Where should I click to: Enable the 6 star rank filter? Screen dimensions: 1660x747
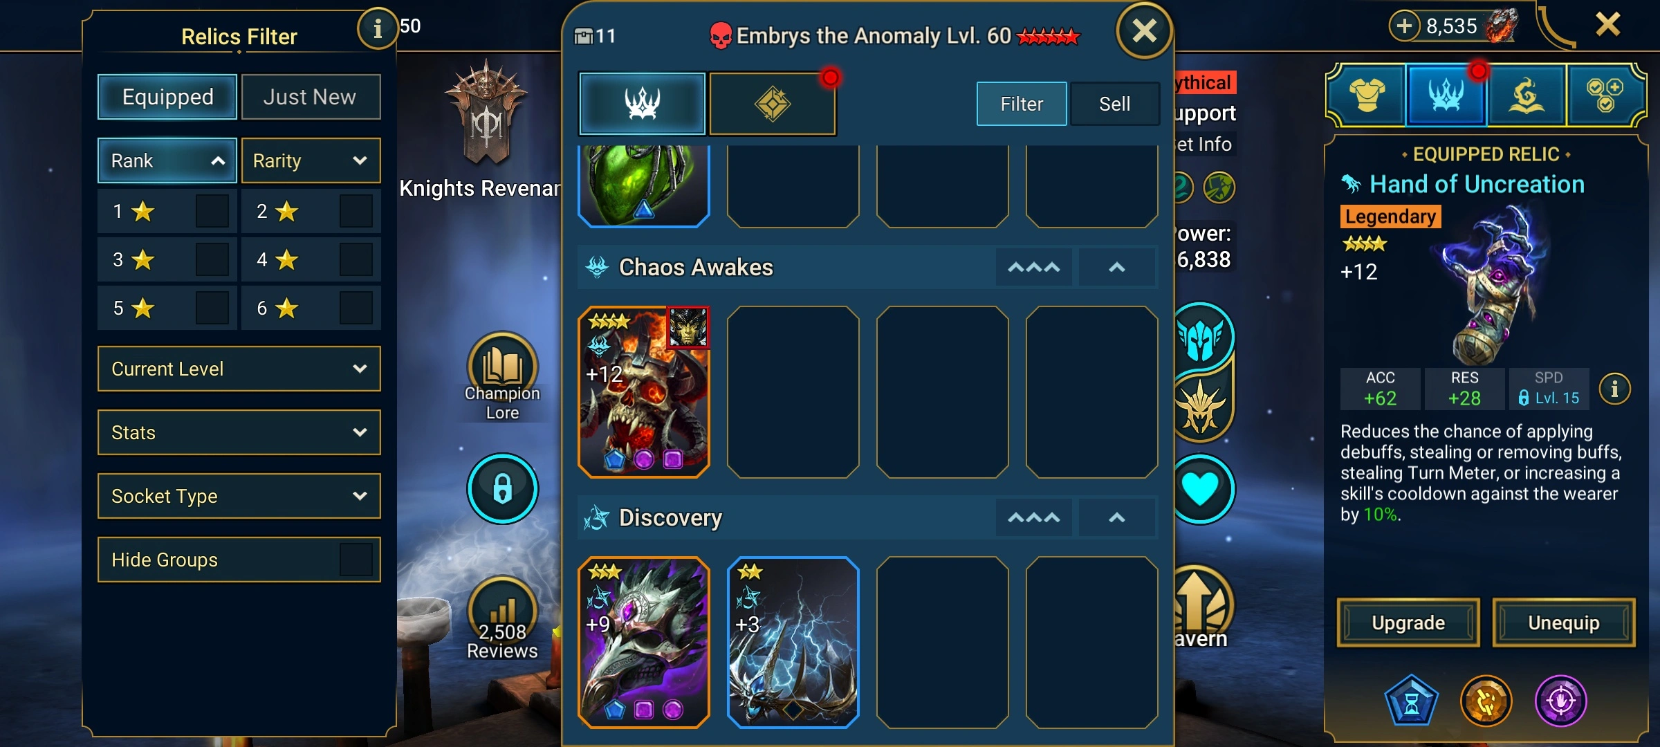coord(356,308)
